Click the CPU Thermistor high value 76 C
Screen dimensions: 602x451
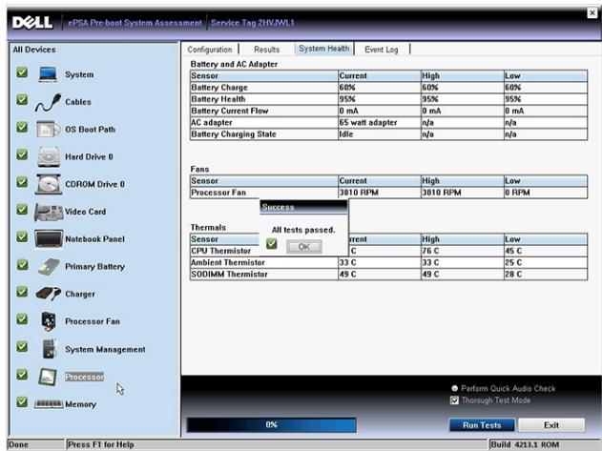430,251
